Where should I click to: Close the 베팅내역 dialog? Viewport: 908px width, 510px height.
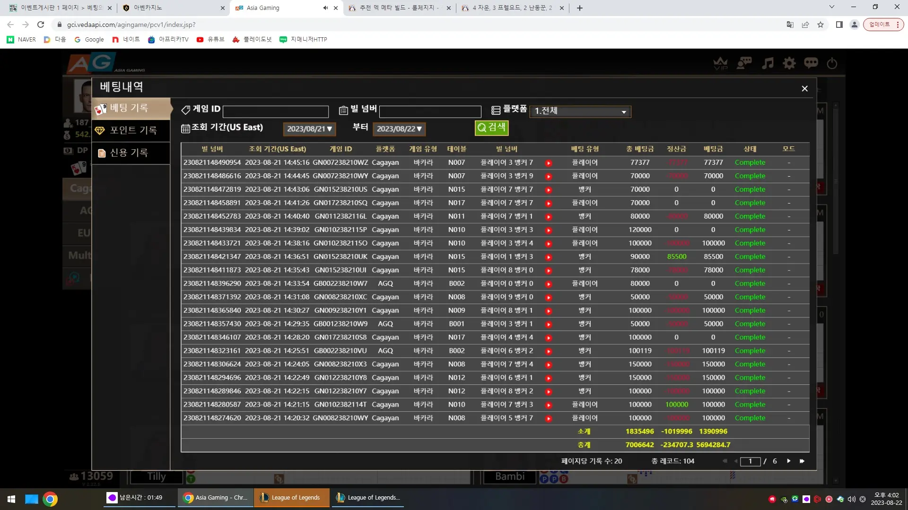tap(804, 88)
